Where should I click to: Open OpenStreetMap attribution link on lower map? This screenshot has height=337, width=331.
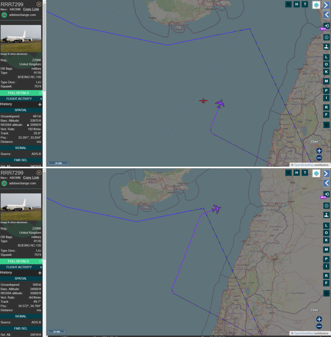coord(303,333)
